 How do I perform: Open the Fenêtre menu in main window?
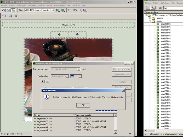pyautogui.click(x=76, y=5)
